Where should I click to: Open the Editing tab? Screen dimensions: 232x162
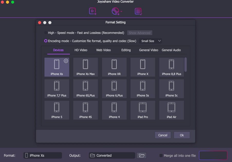pos(126,50)
